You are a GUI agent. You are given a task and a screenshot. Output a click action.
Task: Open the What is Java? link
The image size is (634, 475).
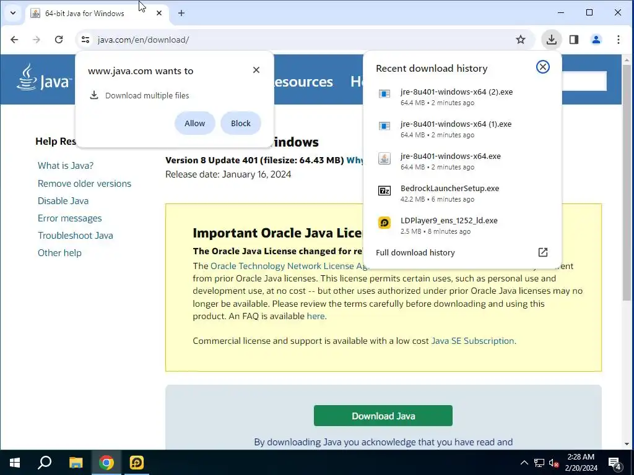(x=66, y=166)
